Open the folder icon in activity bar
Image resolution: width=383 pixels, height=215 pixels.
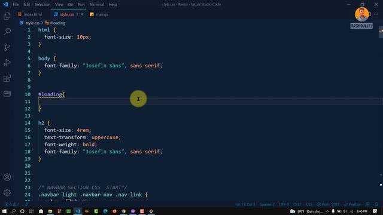tap(7, 94)
